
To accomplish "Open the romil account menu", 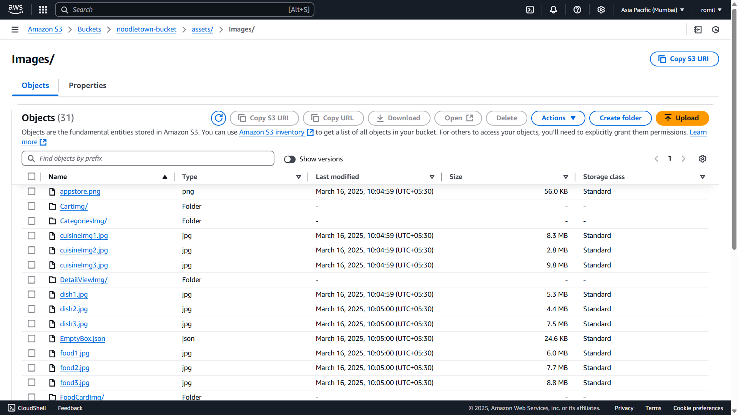I will (711, 10).
